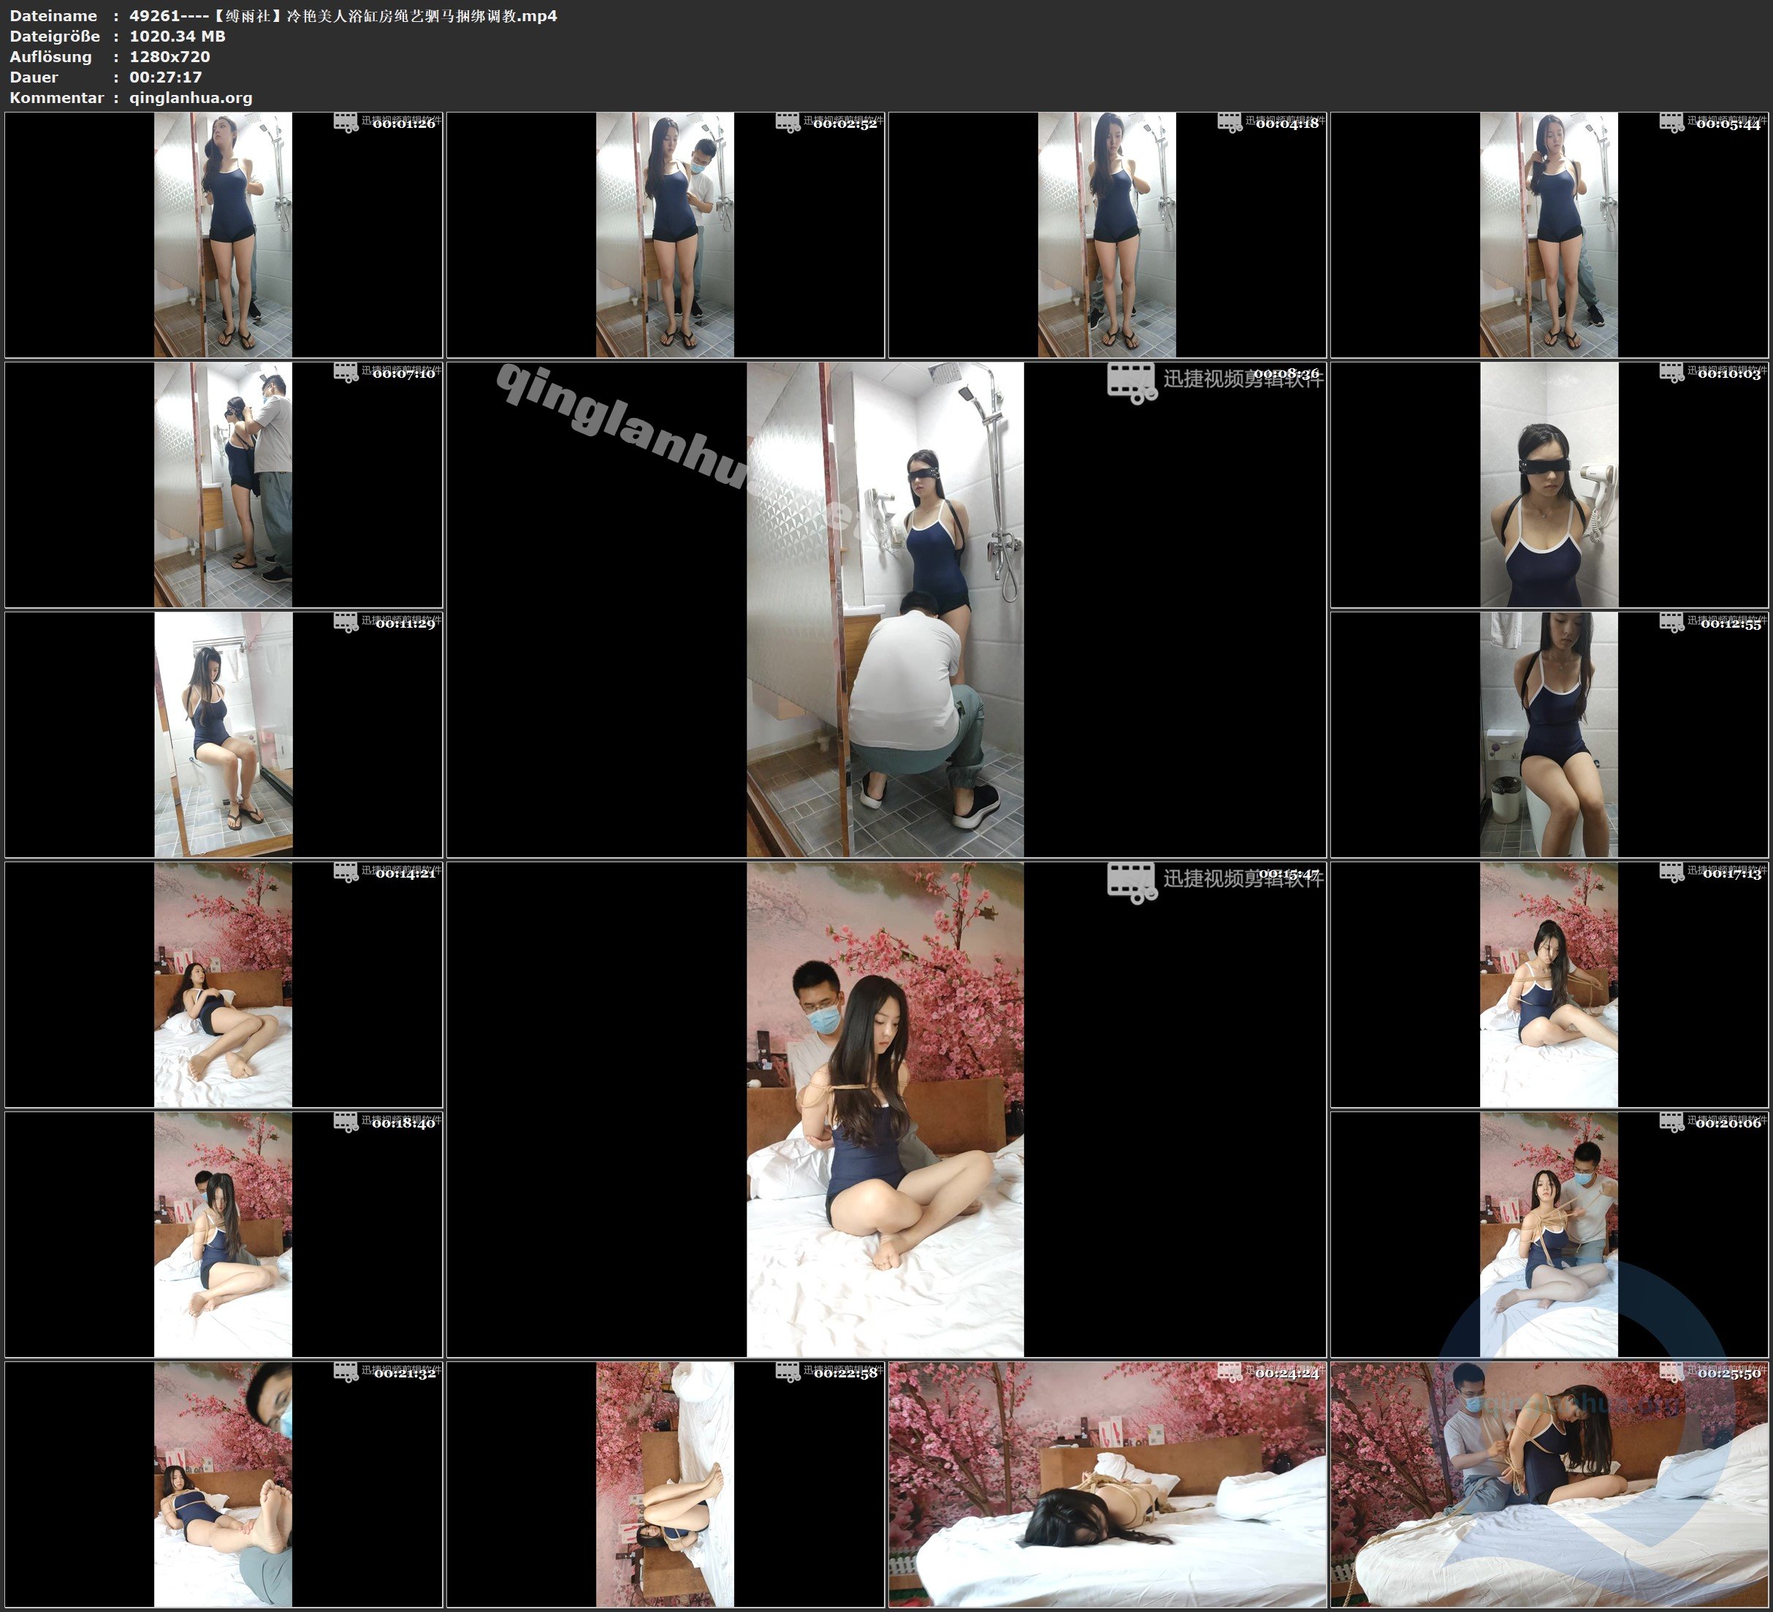
Task: Click the Dateiname filename text
Action: (343, 16)
